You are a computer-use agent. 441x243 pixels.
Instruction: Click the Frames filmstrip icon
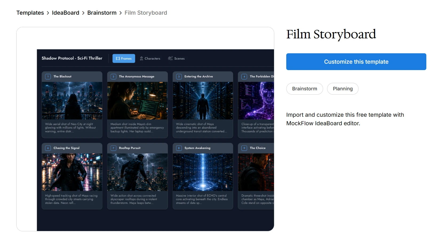pos(118,58)
